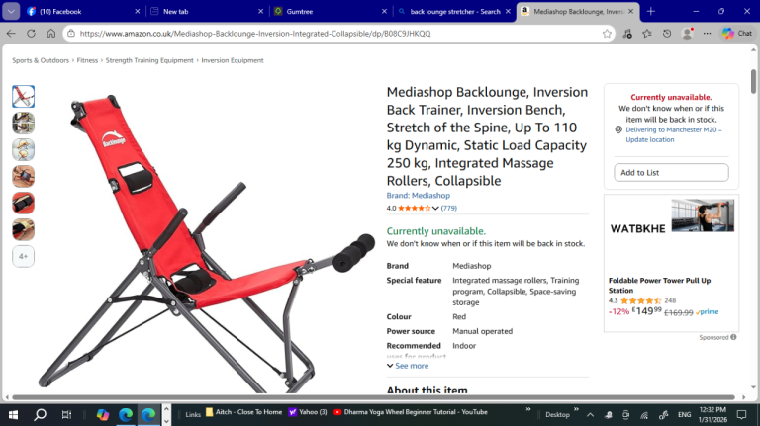The height and width of the screenshot is (426, 760).
Task: Open the Brand: Mediashop link
Action: pos(419,196)
